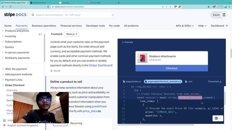Click the code panel vertical scrollbar
This screenshot has height=130, width=232.
[x=225, y=98]
